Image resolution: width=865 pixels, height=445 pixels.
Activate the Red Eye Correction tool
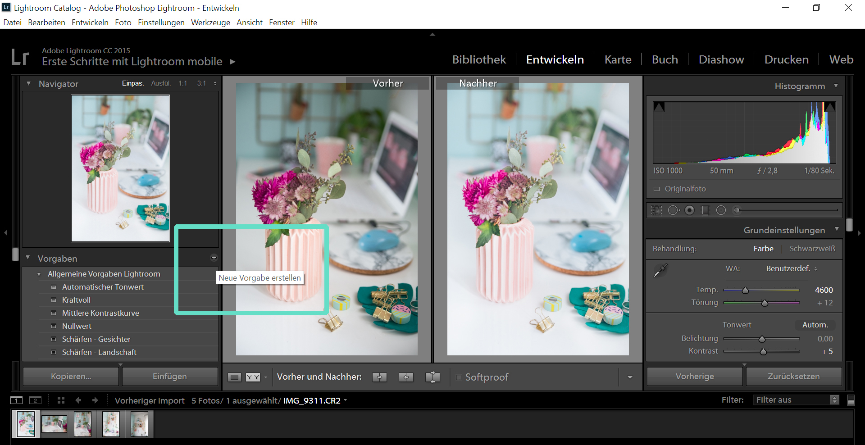point(690,210)
